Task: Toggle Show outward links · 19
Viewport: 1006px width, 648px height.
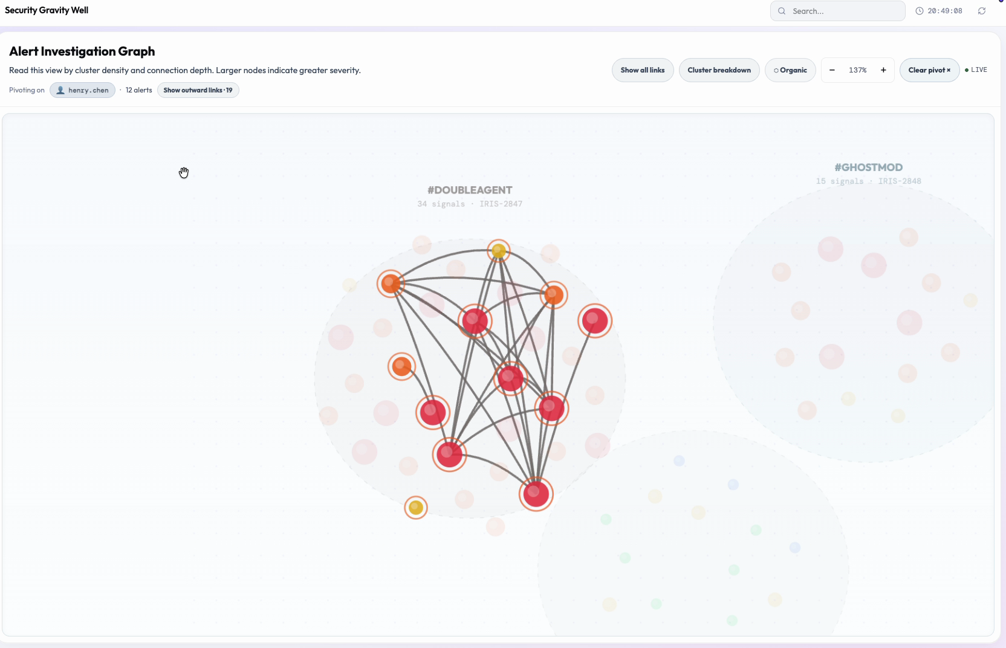Action: tap(198, 90)
